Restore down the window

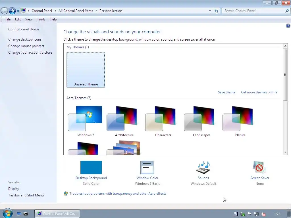(276, 3)
